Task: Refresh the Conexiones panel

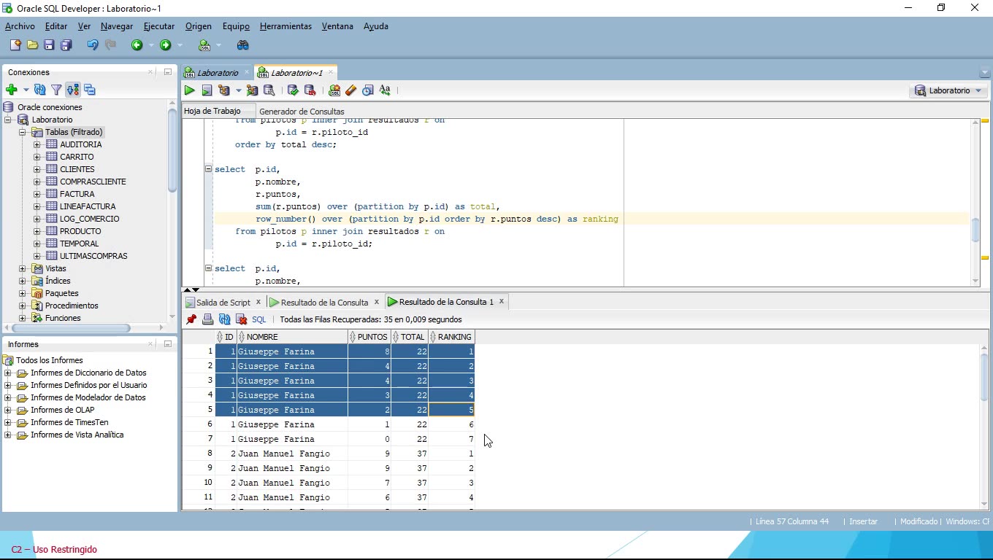Action: point(39,89)
